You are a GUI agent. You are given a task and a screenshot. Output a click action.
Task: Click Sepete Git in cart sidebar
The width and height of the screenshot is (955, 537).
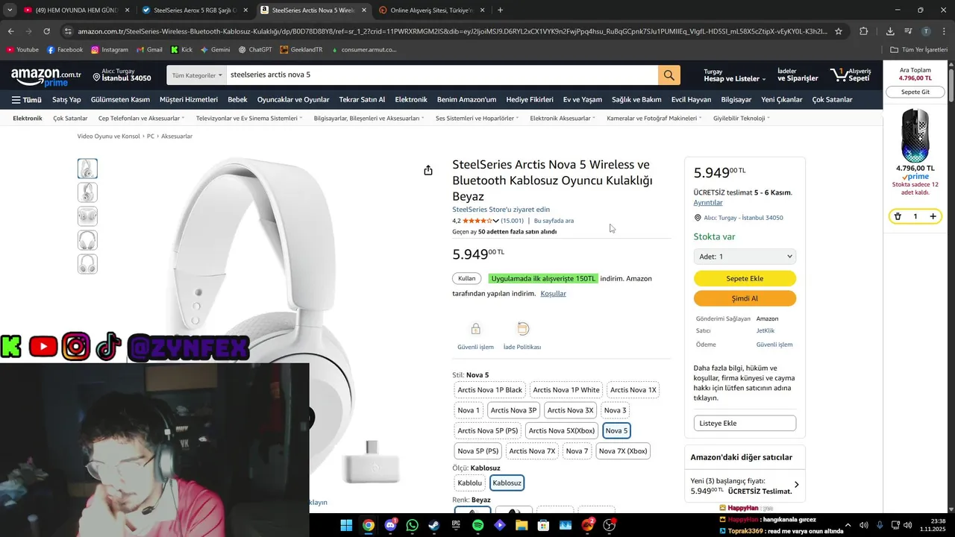pos(915,92)
